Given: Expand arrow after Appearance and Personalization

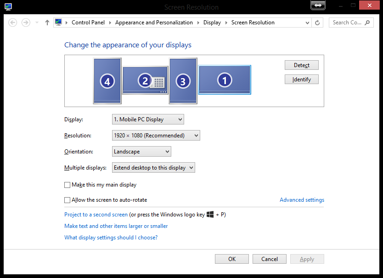Looking at the screenshot, I should [198, 23].
